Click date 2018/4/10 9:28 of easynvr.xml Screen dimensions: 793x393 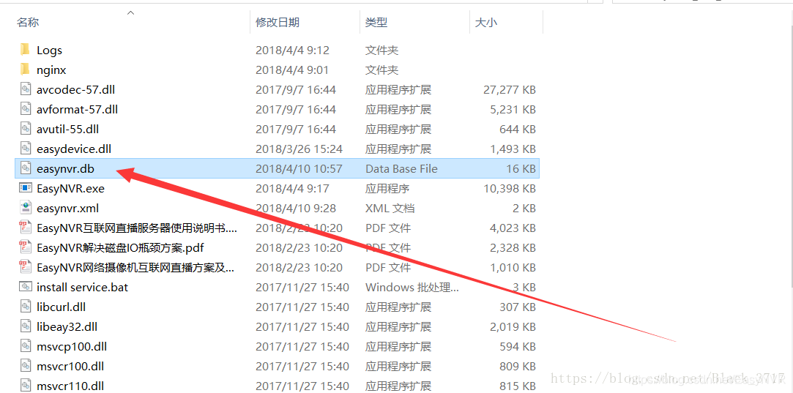coord(296,209)
